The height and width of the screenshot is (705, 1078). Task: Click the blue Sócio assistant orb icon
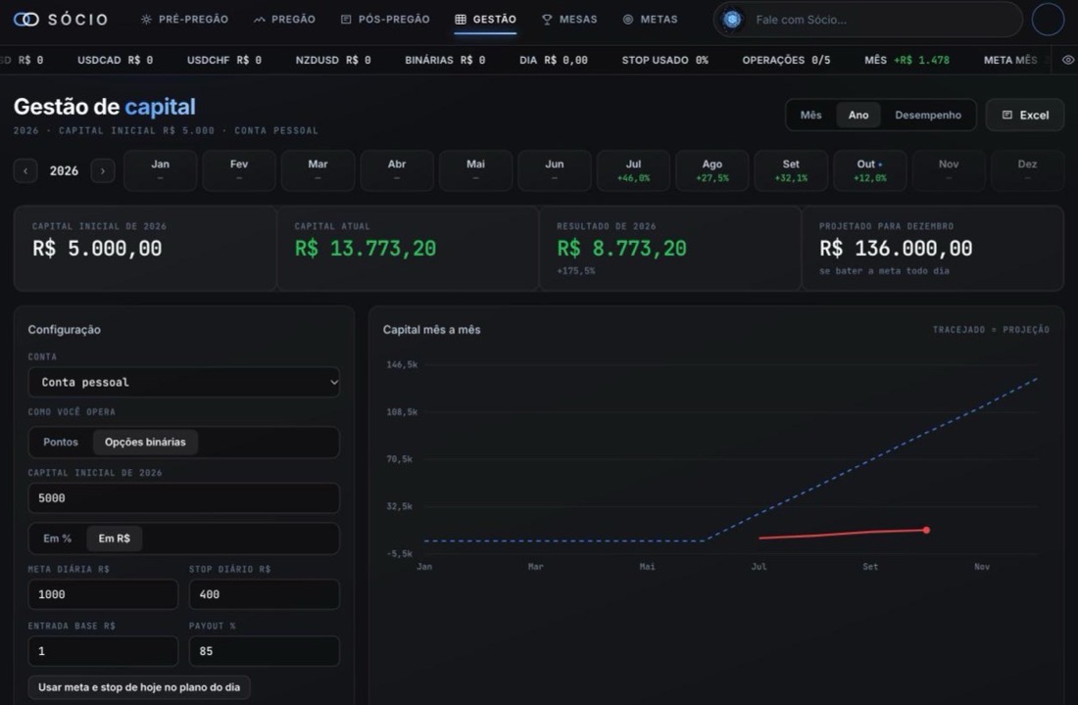732,20
